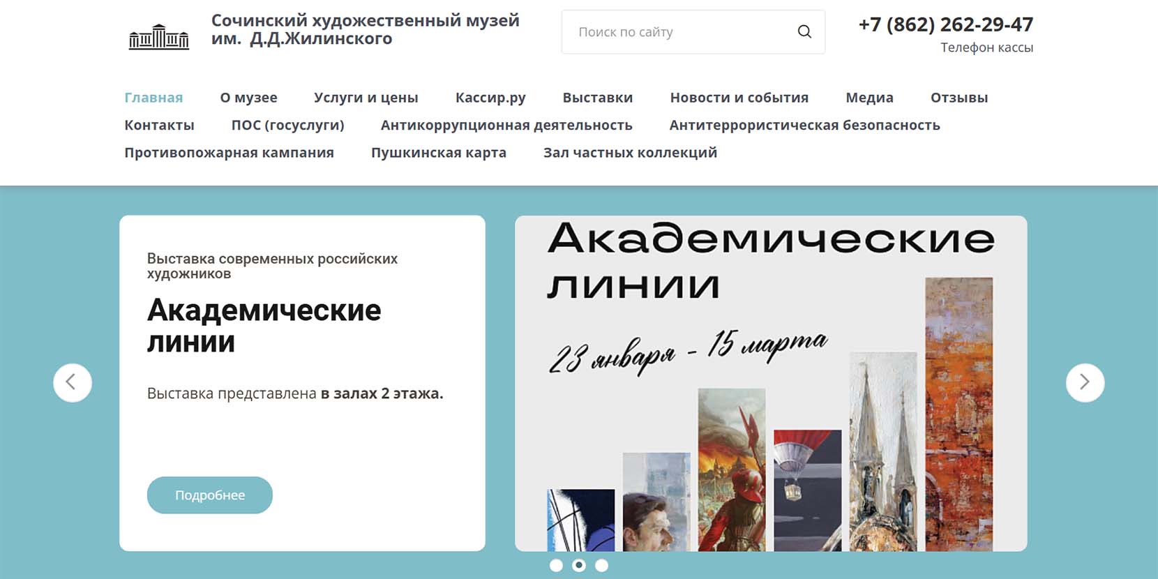The image size is (1158, 579).
Task: Advance to next slide with right arrow
Action: point(1085,382)
